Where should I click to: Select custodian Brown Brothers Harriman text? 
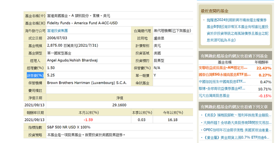87,83
